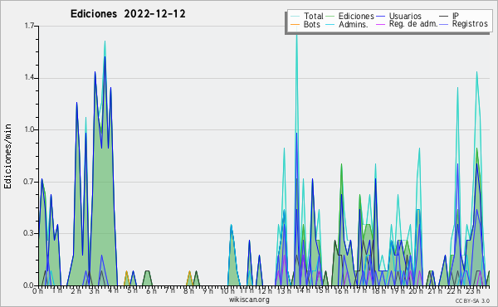Click the chart title Ediciones 2022-12-12
This screenshot has height=307, width=498.
click(x=128, y=14)
